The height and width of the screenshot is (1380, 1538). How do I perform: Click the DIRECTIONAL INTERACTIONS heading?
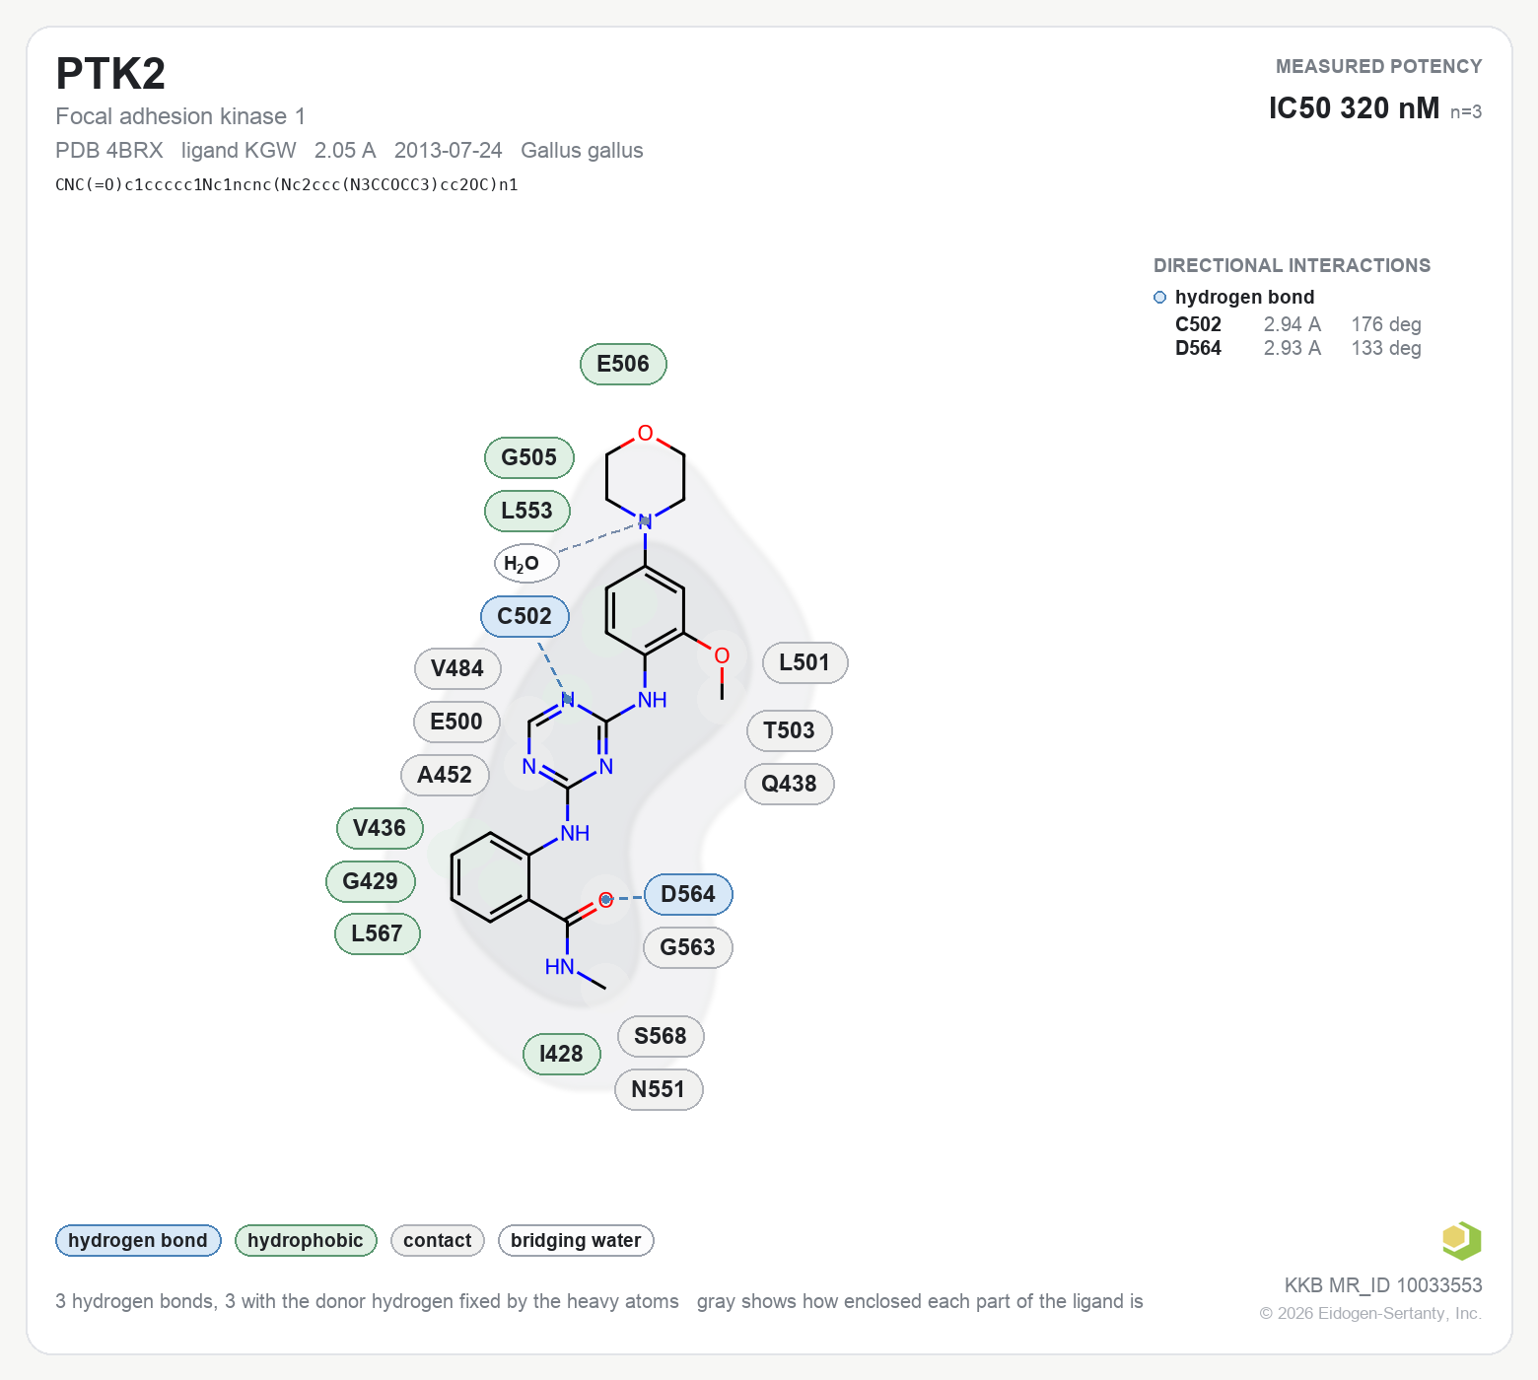pyautogui.click(x=1292, y=265)
